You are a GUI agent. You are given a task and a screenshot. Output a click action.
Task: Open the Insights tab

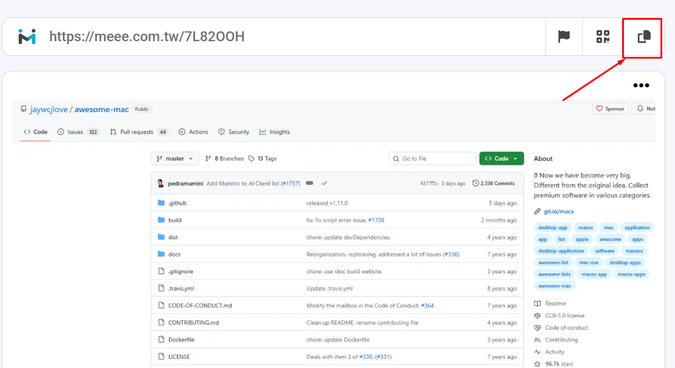(275, 132)
